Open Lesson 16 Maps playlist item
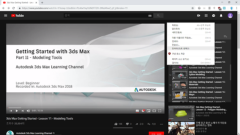Screen dimensions: 240x135 pyautogui.click(x=199, y=95)
